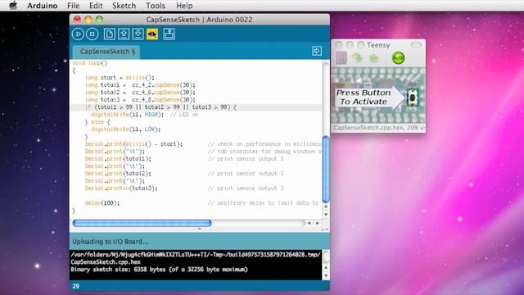Click the highlighted Upload icon in the toolbar

click(x=152, y=34)
